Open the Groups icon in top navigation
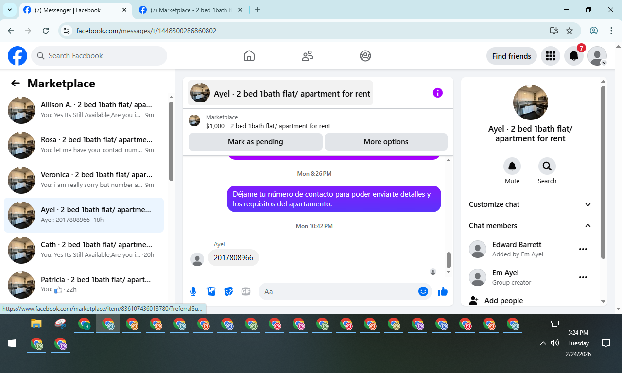Image resolution: width=622 pixels, height=373 pixels. tap(365, 56)
